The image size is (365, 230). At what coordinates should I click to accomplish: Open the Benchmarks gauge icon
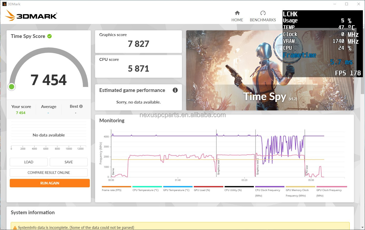[263, 13]
